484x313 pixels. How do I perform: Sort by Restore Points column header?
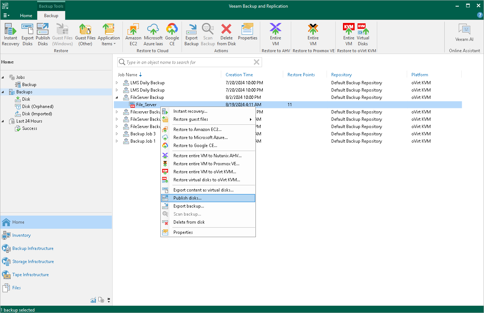[301, 75]
